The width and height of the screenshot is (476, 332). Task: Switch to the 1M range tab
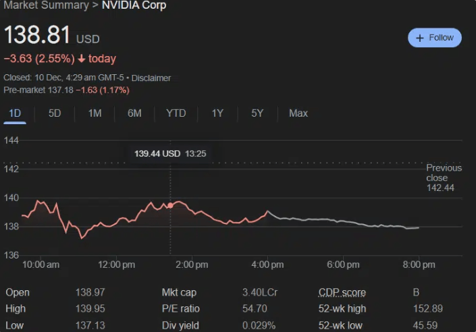[95, 113]
